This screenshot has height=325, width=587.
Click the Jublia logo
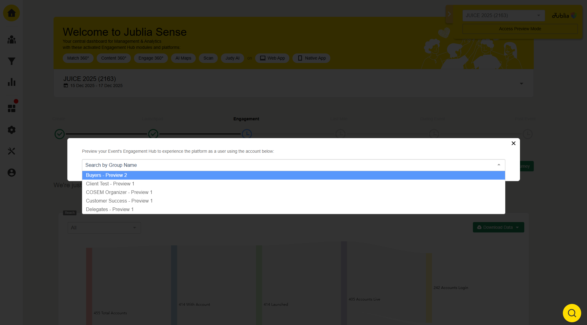coord(564,15)
